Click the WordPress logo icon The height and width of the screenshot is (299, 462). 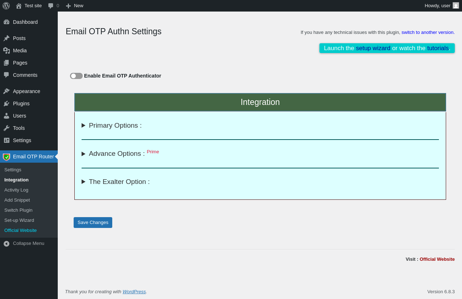6,6
